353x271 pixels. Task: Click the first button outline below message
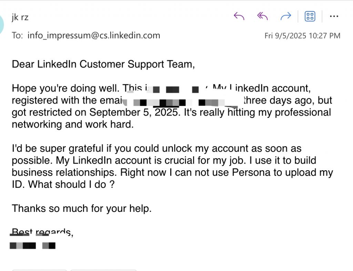click(x=39, y=270)
